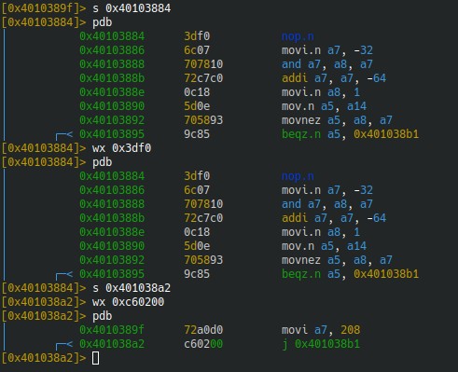The height and width of the screenshot is (372, 458).
Task: Click the terminal cursor block at the last prompt
Action: pyautogui.click(x=96, y=358)
